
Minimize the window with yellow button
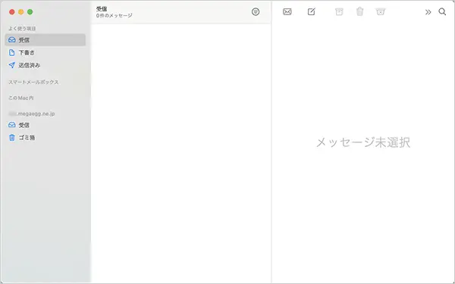21,12
